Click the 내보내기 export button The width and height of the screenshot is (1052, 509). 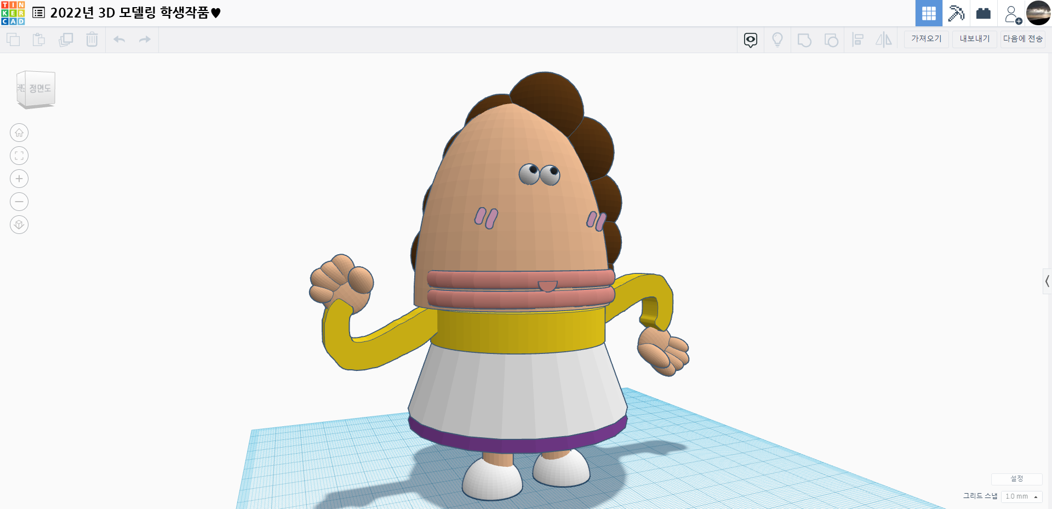[x=975, y=39]
